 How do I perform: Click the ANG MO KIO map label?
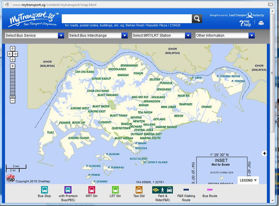tap(140, 97)
